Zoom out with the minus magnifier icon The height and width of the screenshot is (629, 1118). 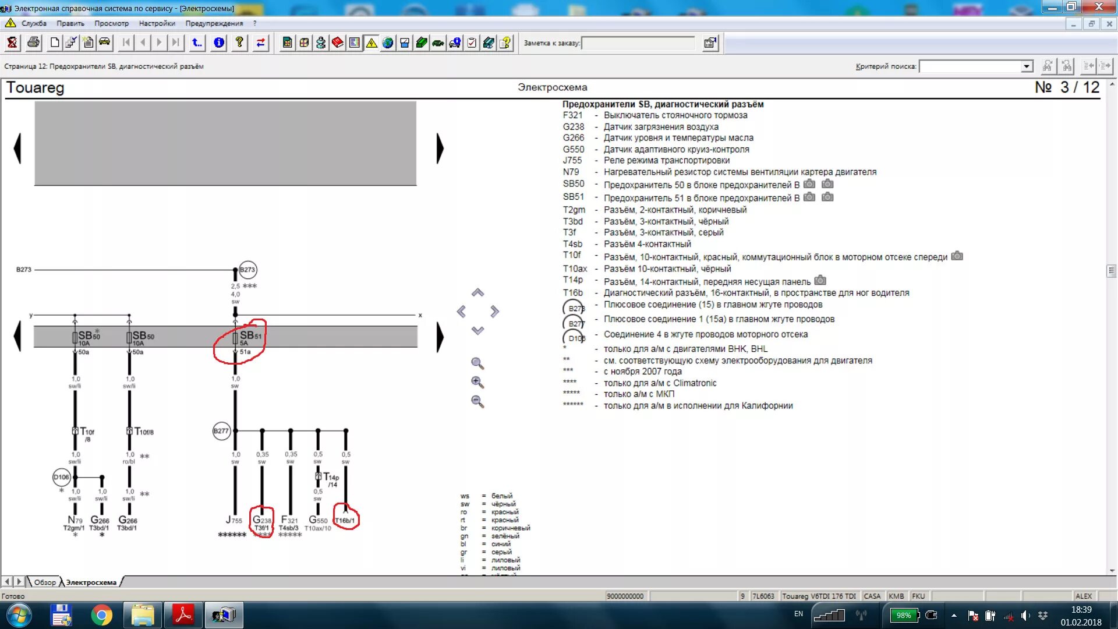[477, 401]
